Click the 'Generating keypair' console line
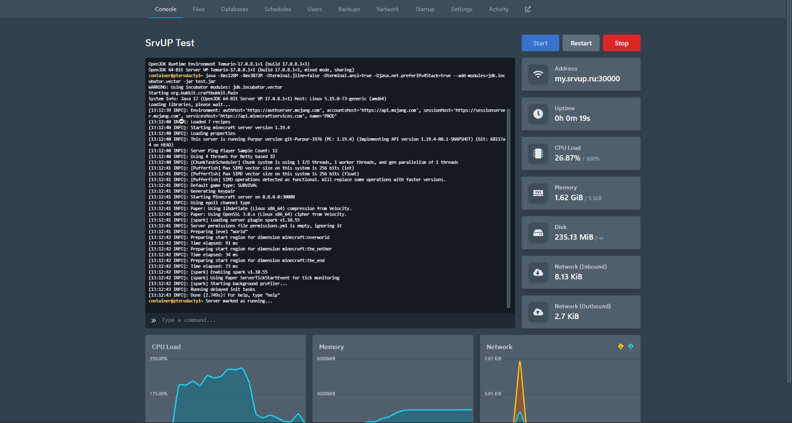This screenshot has height=423, width=792. [x=192, y=191]
